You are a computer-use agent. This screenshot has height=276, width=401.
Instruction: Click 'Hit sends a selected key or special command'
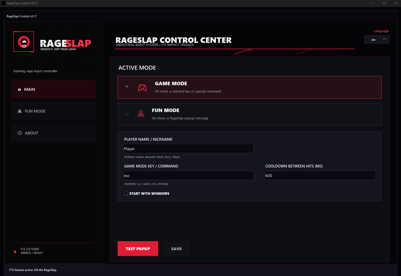point(188,91)
